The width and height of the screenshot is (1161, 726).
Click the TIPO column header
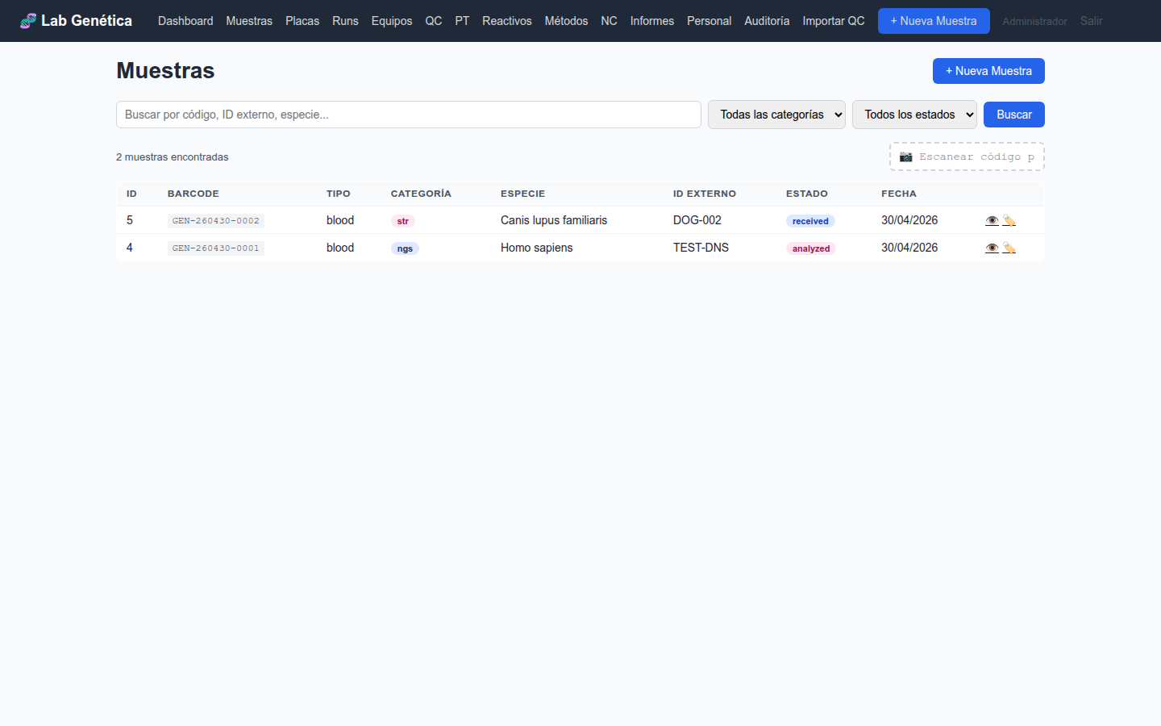(x=339, y=194)
